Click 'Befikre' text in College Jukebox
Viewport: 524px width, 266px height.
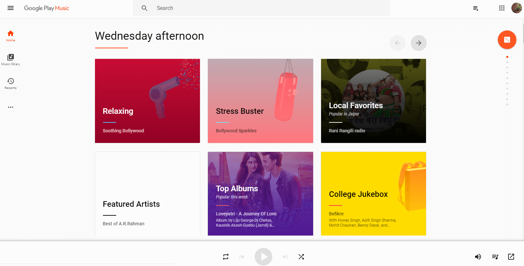point(336,214)
